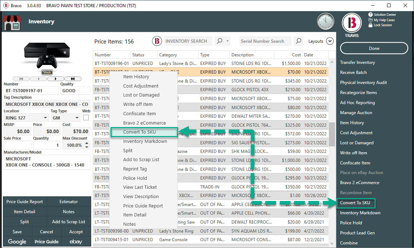
Task: Select Item History in context menu
Action: coord(136,77)
